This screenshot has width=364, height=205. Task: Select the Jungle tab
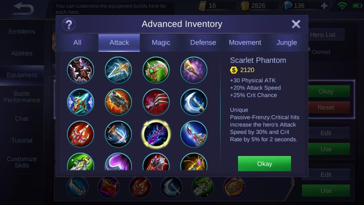(287, 43)
